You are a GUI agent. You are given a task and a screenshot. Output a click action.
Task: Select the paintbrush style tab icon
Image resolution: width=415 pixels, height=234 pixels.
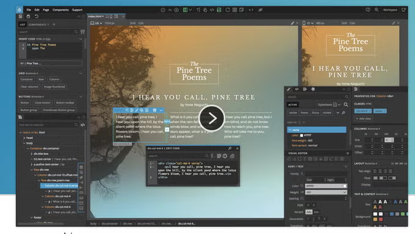[x=289, y=90]
